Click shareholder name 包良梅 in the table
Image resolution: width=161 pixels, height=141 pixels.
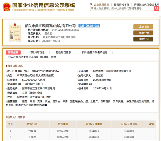32,131
